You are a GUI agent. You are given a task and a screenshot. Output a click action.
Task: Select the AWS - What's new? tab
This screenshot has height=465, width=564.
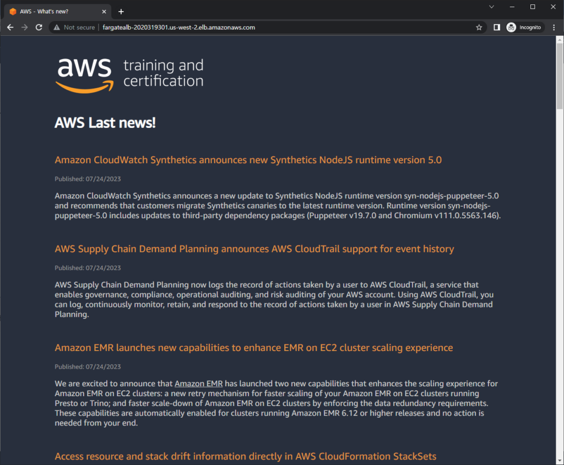(57, 12)
